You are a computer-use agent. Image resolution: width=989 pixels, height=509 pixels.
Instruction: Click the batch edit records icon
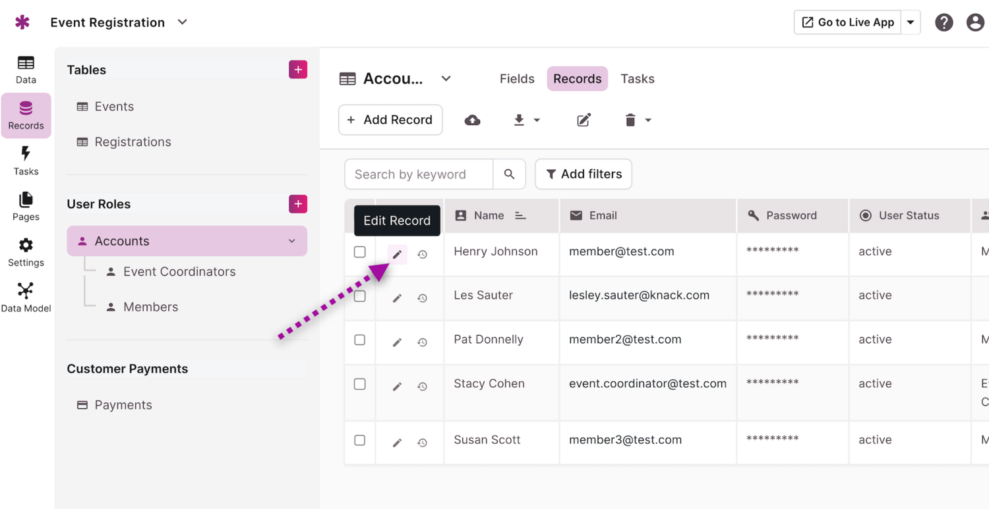584,120
